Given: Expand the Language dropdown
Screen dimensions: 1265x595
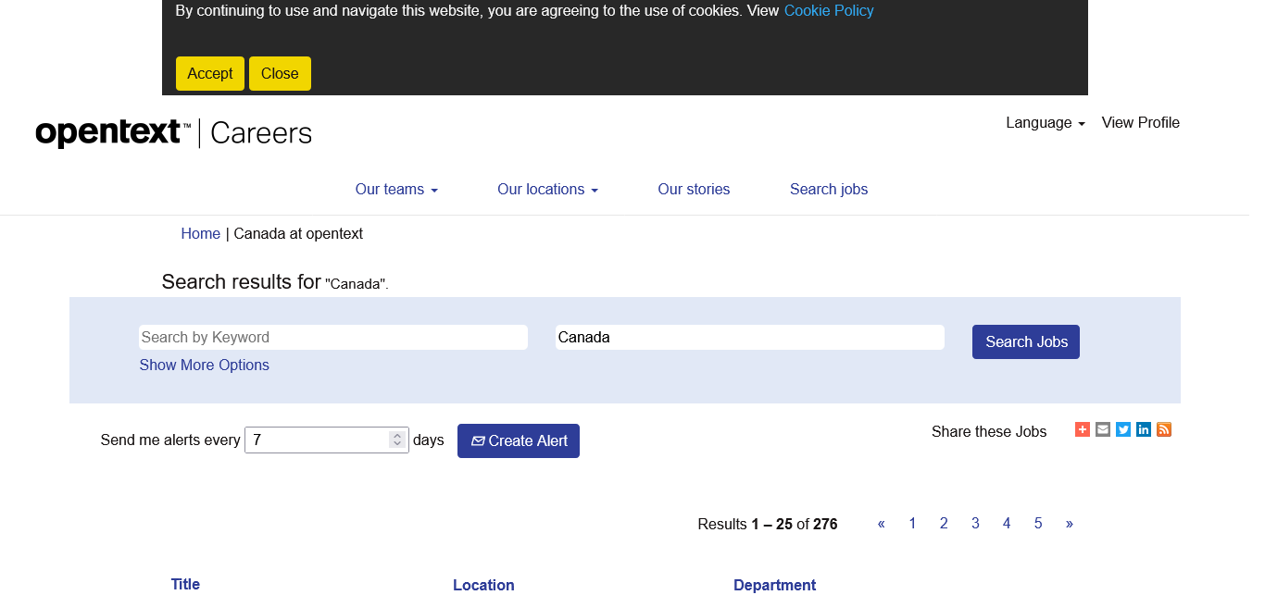Looking at the screenshot, I should tap(1045, 123).
